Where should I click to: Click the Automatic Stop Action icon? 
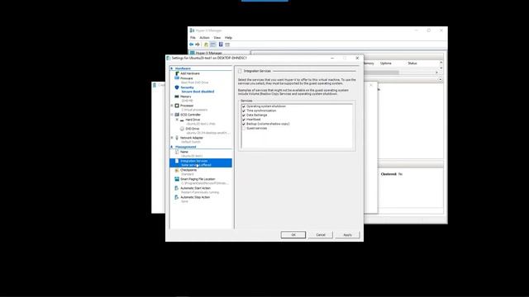(177, 197)
